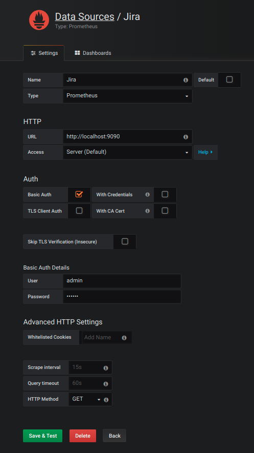Click the URL input field with localhost:9090
Image resolution: width=254 pixels, height=453 pixels.
coord(128,136)
